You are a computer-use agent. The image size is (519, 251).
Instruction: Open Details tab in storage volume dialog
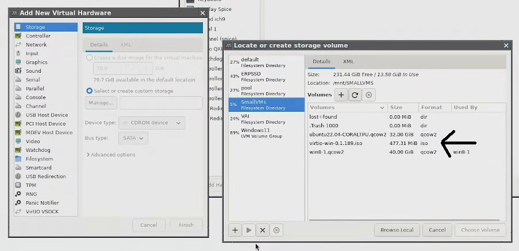[321, 61]
